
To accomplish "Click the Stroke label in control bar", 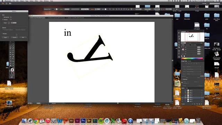I will [61, 9].
